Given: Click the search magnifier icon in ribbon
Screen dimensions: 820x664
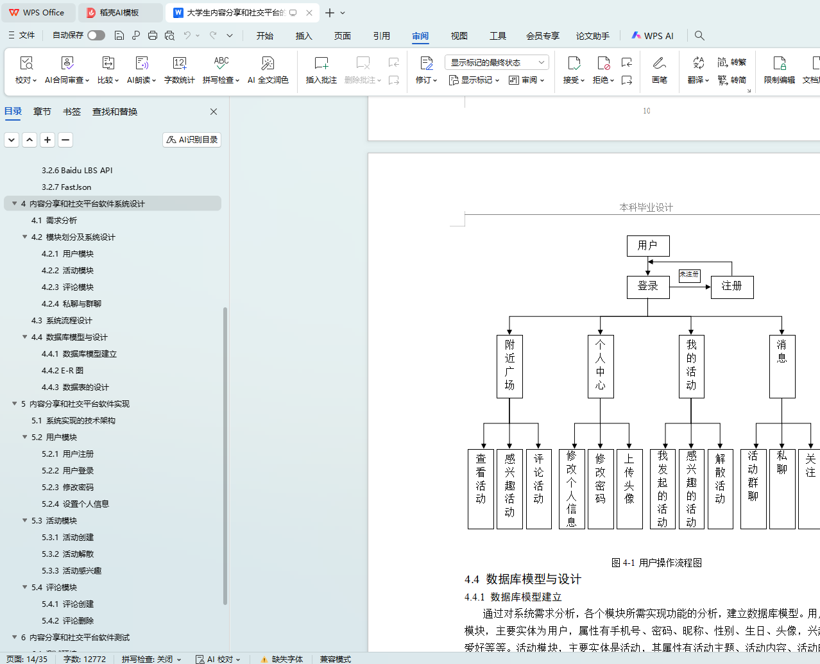Looking at the screenshot, I should coord(699,36).
